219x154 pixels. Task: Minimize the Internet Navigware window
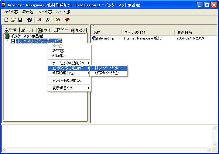tap(200, 5)
